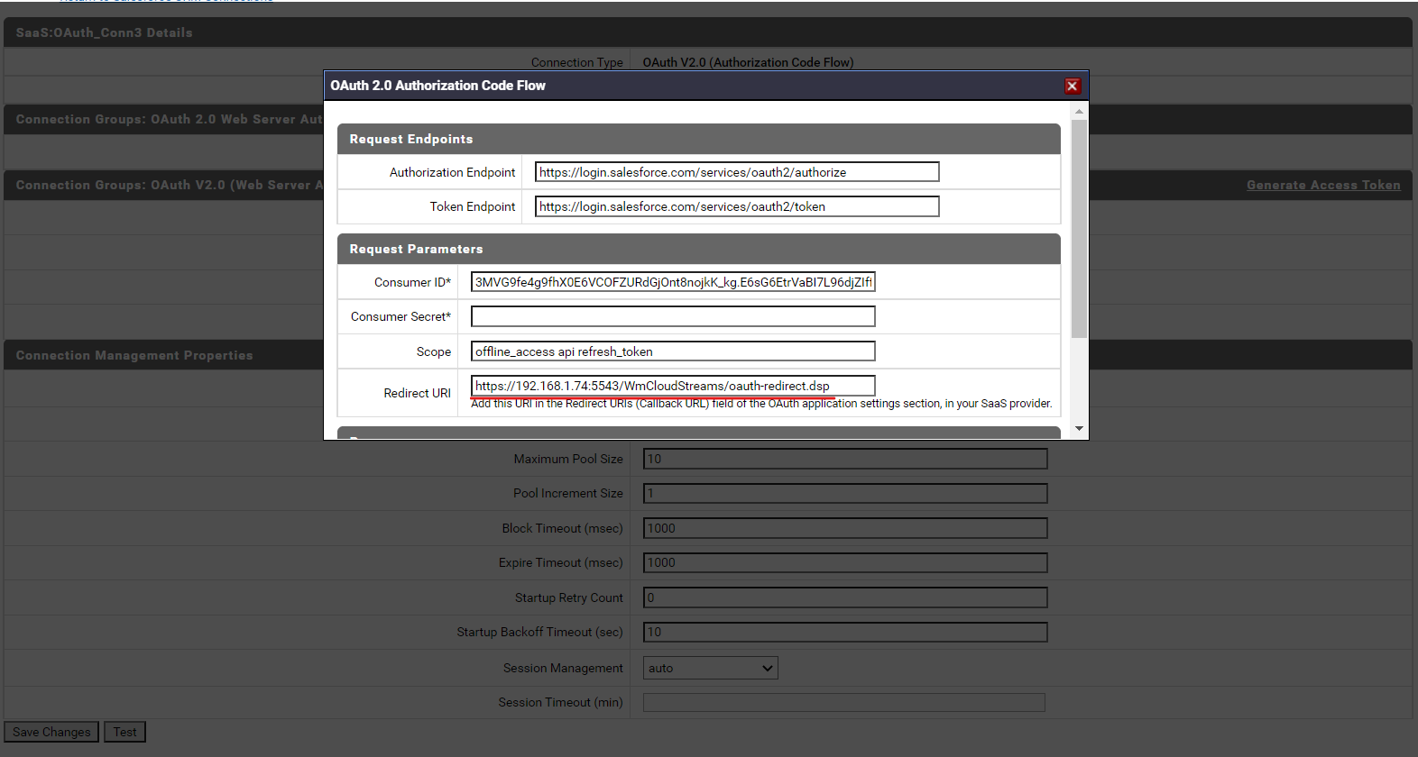Focus the Expire Timeout (msec) field
This screenshot has width=1418, height=757.
tap(844, 562)
